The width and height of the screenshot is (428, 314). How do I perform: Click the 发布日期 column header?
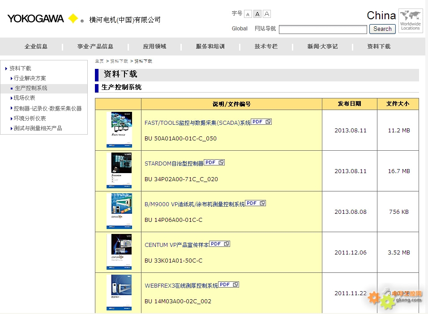(x=349, y=104)
